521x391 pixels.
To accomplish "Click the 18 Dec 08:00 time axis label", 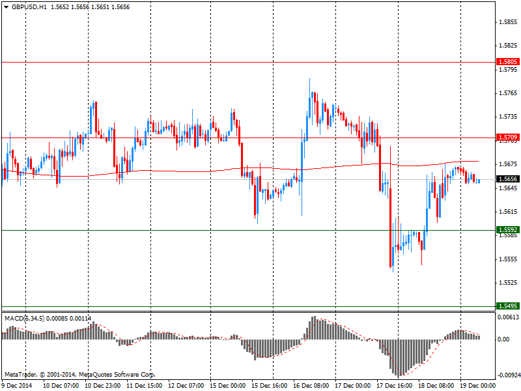I will (436, 385).
